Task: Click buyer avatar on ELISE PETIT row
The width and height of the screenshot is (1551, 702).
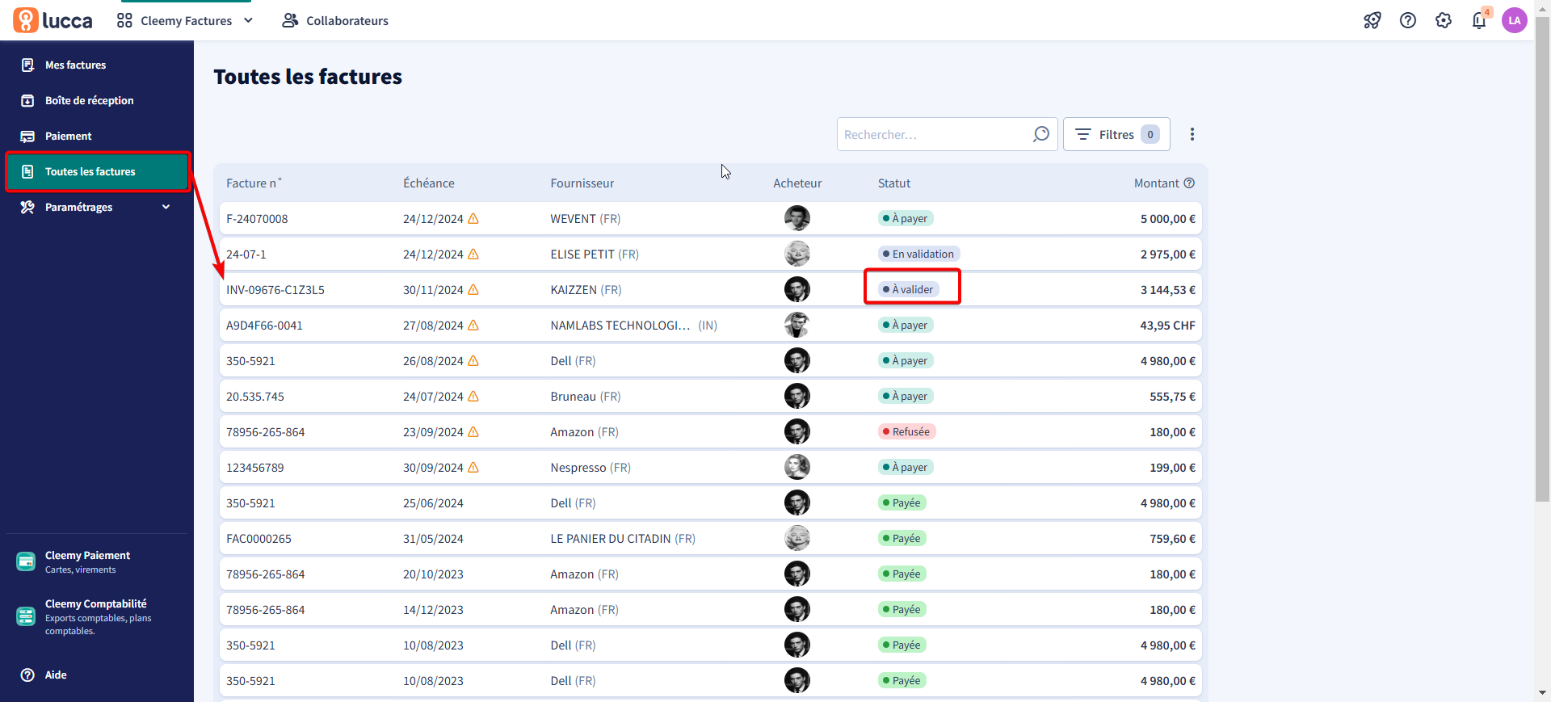Action: pyautogui.click(x=797, y=254)
